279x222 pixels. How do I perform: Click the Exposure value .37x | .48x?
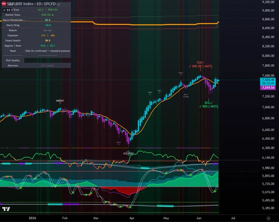click(48, 36)
